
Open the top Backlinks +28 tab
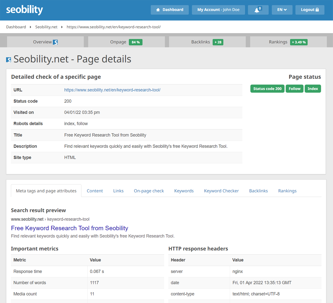coord(207,42)
